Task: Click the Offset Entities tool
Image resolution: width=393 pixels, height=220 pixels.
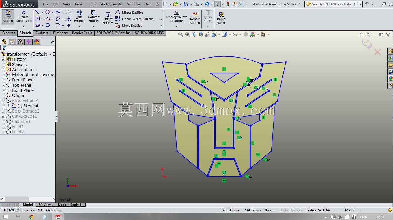Action: [108, 18]
